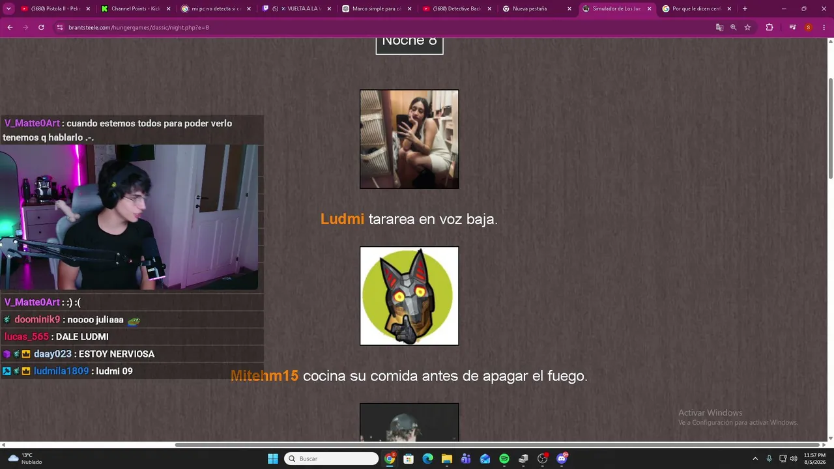
Task: Click the webcam video overlay
Action: 129,217
